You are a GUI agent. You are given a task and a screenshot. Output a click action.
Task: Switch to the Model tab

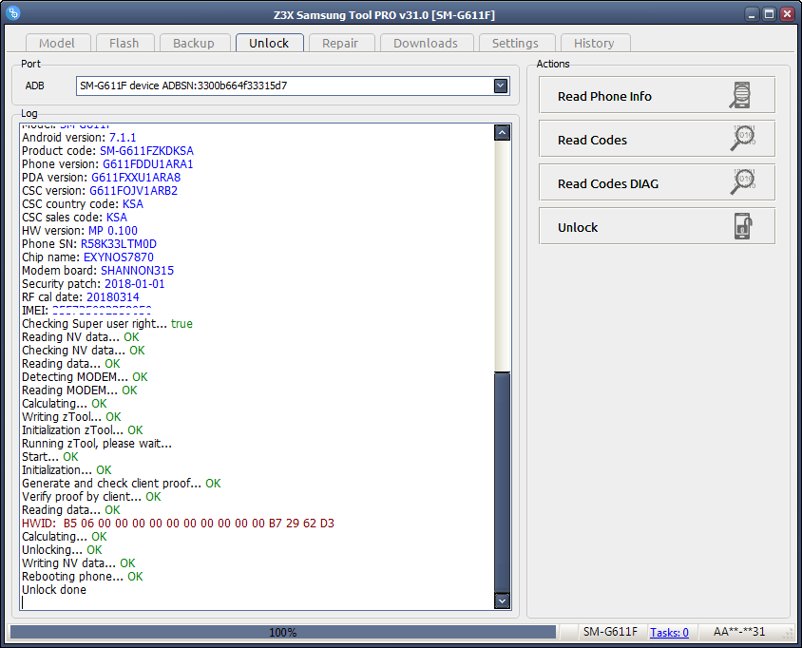tap(57, 43)
